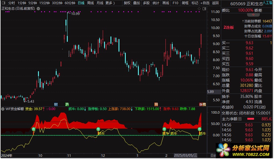Click the 下跌家: 1515.00 value
The image size is (274, 159).
point(148,109)
